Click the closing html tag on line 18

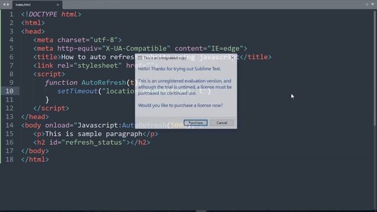tap(35, 160)
